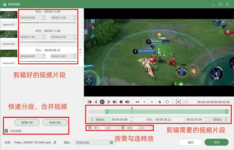Viewport: 234px width, 150px height.
Task: Step back one frame with previous-frame icon
Action: click(96, 102)
